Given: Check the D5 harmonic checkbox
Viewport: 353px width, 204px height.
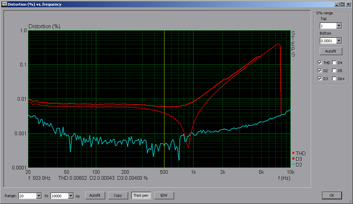Looking at the screenshot, I should [x=334, y=70].
